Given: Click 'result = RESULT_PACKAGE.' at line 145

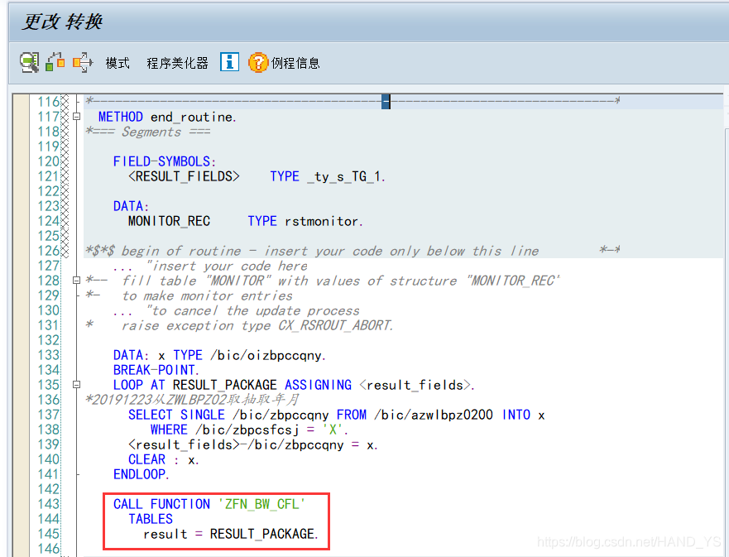Looking at the screenshot, I should [x=231, y=534].
